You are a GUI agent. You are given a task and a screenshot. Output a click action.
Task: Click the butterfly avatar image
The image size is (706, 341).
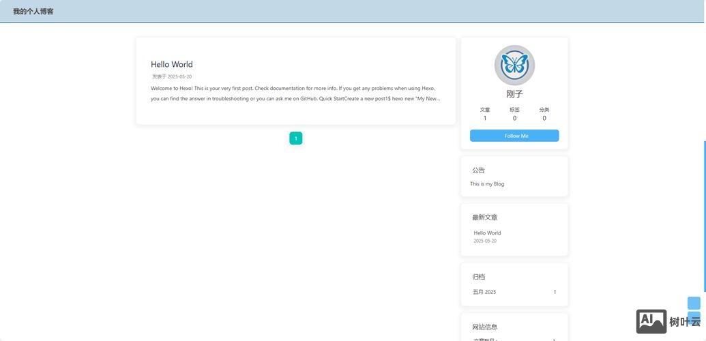pos(514,65)
